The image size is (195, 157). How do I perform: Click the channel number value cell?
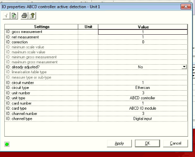click(x=143, y=114)
